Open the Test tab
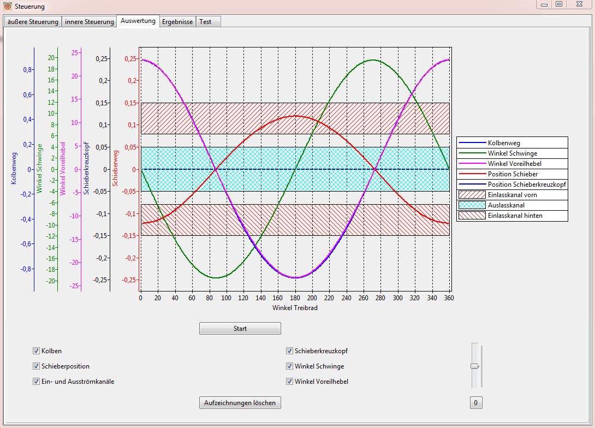595x428 pixels. coord(205,22)
